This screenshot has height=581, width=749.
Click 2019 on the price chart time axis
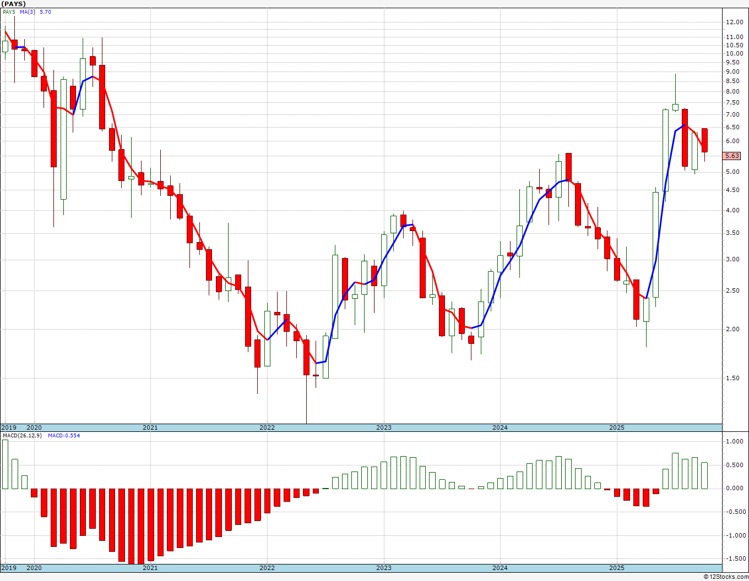(8, 427)
